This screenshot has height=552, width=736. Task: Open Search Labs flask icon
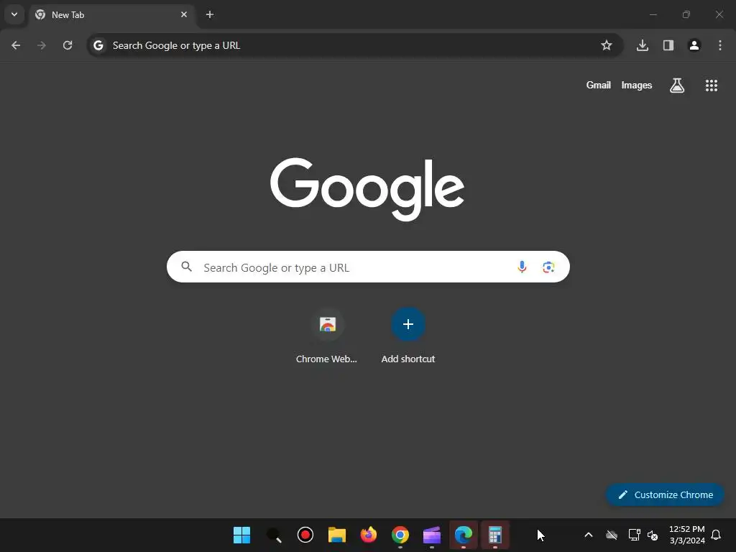click(677, 86)
